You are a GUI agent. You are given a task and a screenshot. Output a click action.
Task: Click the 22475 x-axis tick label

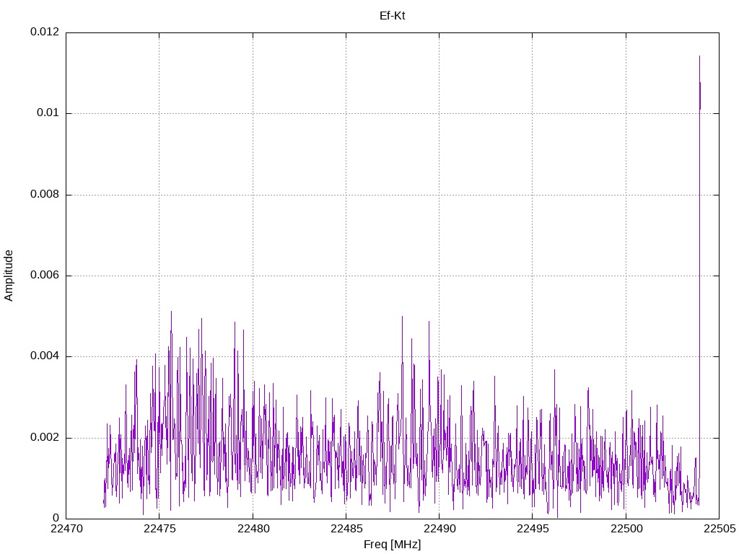coord(159,529)
